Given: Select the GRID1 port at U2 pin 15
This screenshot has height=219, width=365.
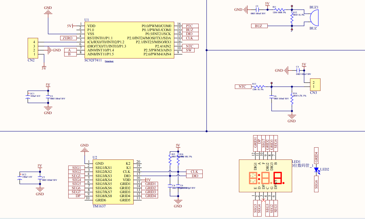Looking at the screenshot, I should click(x=150, y=184).
